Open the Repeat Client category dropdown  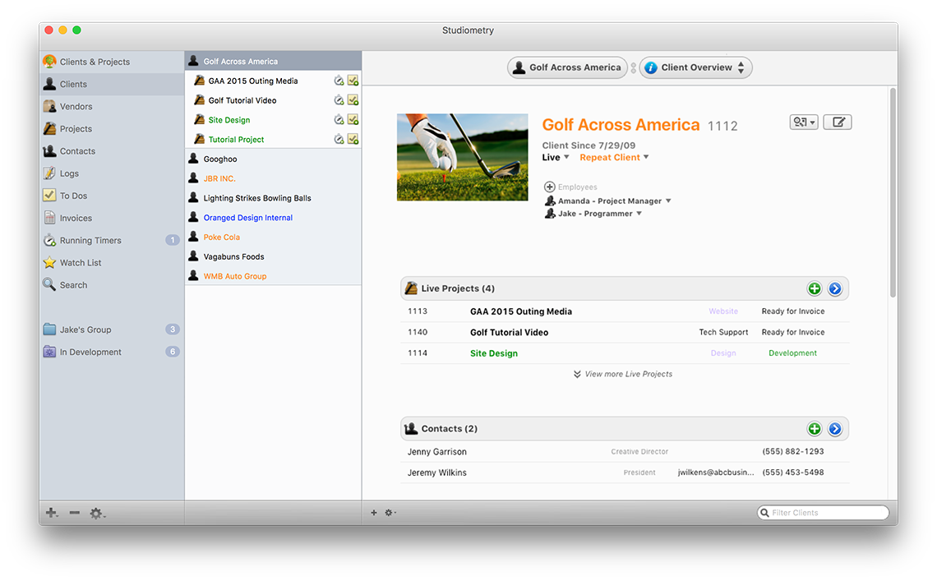[614, 157]
